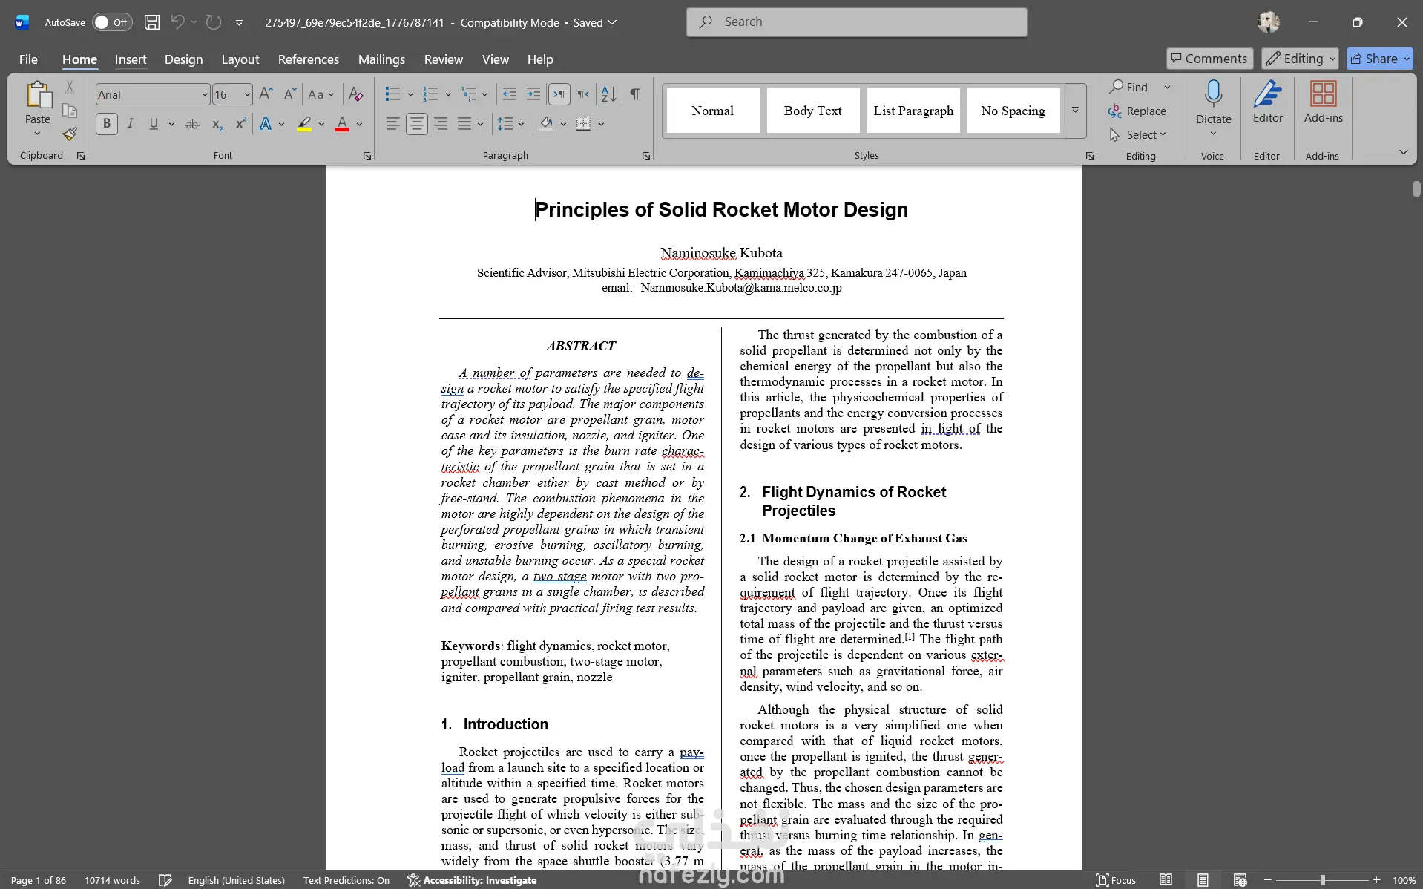Image resolution: width=1423 pixels, height=889 pixels.
Task: Toggle Show/Hide paragraph marks
Action: coord(635,94)
